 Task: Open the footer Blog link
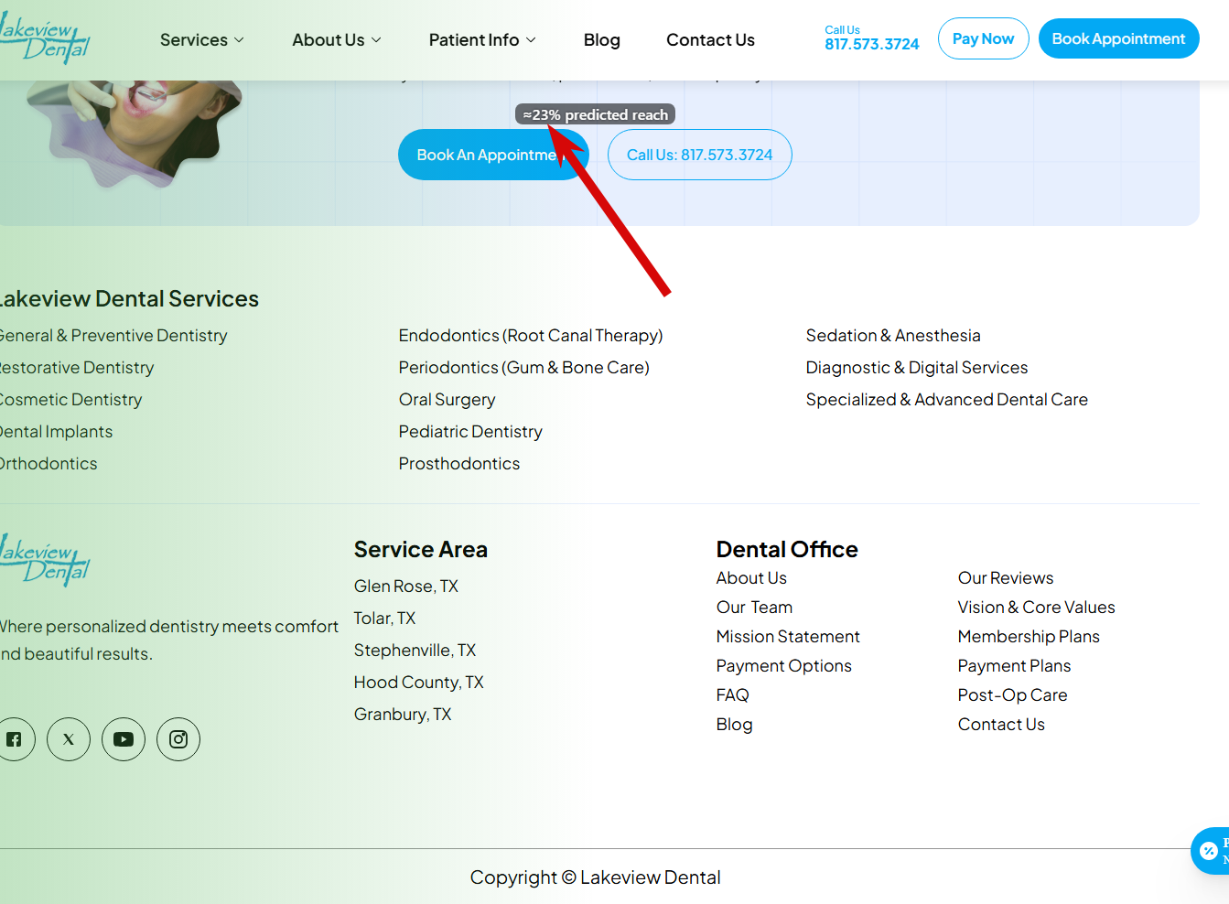pos(734,725)
